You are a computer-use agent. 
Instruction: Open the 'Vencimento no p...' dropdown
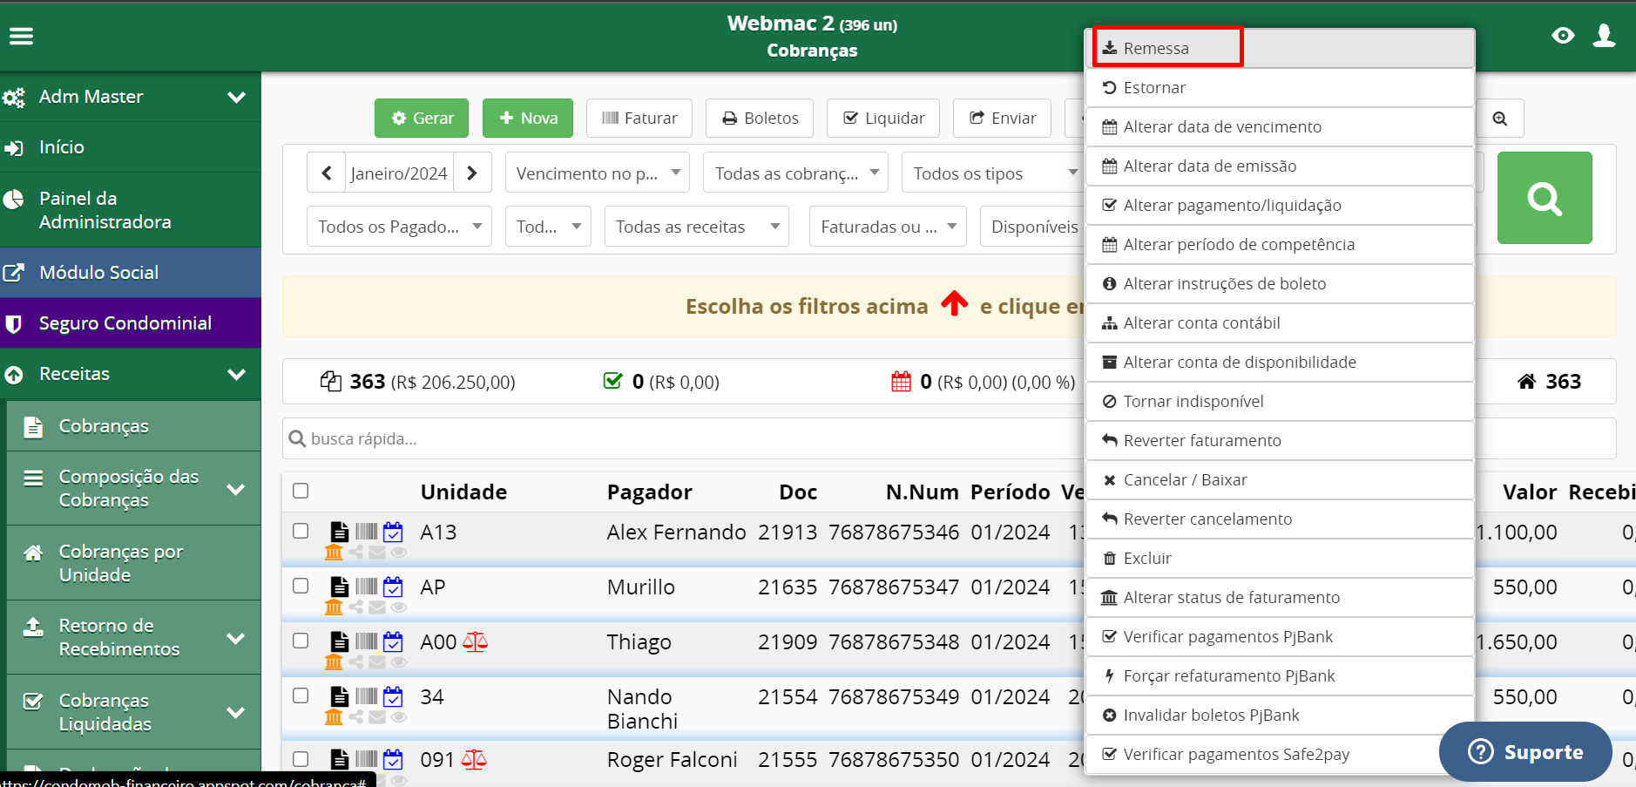(598, 173)
